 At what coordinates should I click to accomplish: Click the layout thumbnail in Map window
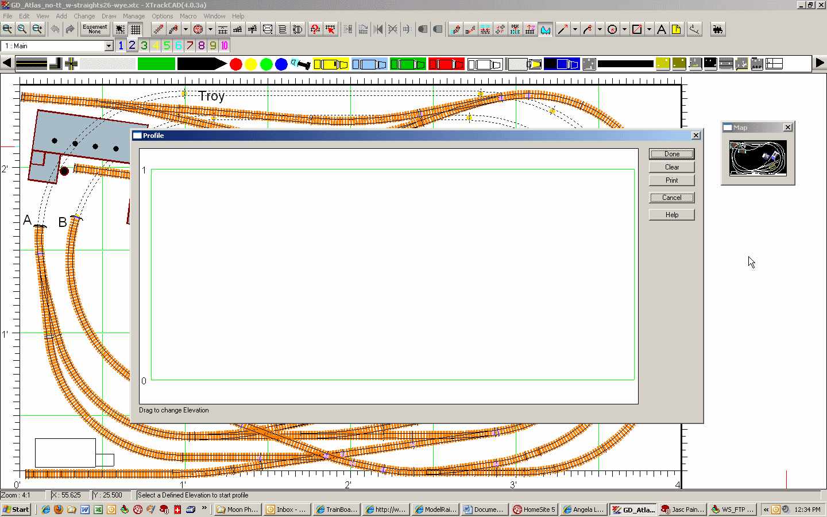[758, 158]
